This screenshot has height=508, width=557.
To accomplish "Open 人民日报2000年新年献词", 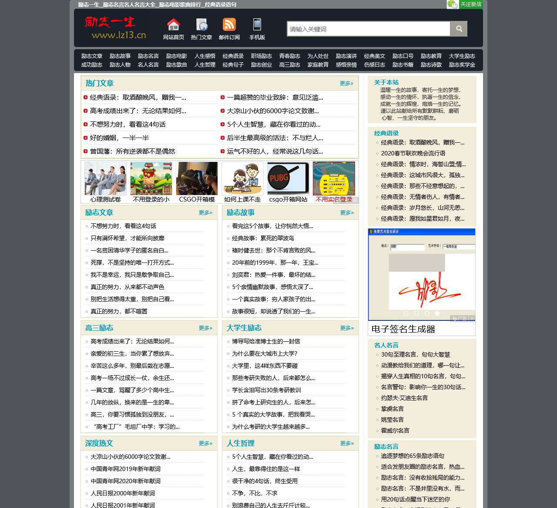I will [123, 494].
